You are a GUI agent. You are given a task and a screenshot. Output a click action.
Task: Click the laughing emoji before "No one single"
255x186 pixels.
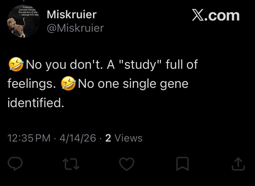pos(69,84)
